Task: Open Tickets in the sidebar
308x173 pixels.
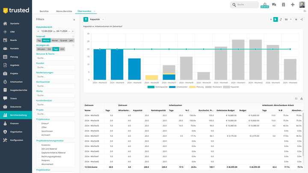Action: point(14,98)
